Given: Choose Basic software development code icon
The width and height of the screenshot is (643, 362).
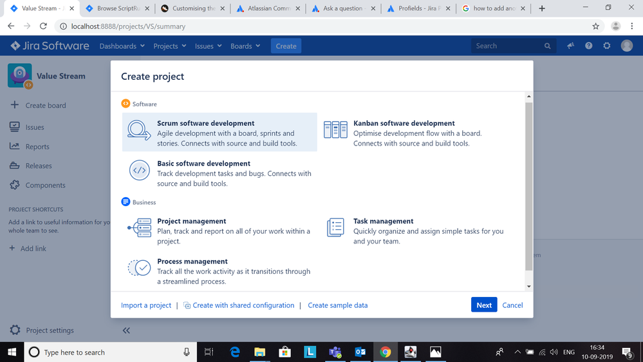Looking at the screenshot, I should pos(140,170).
